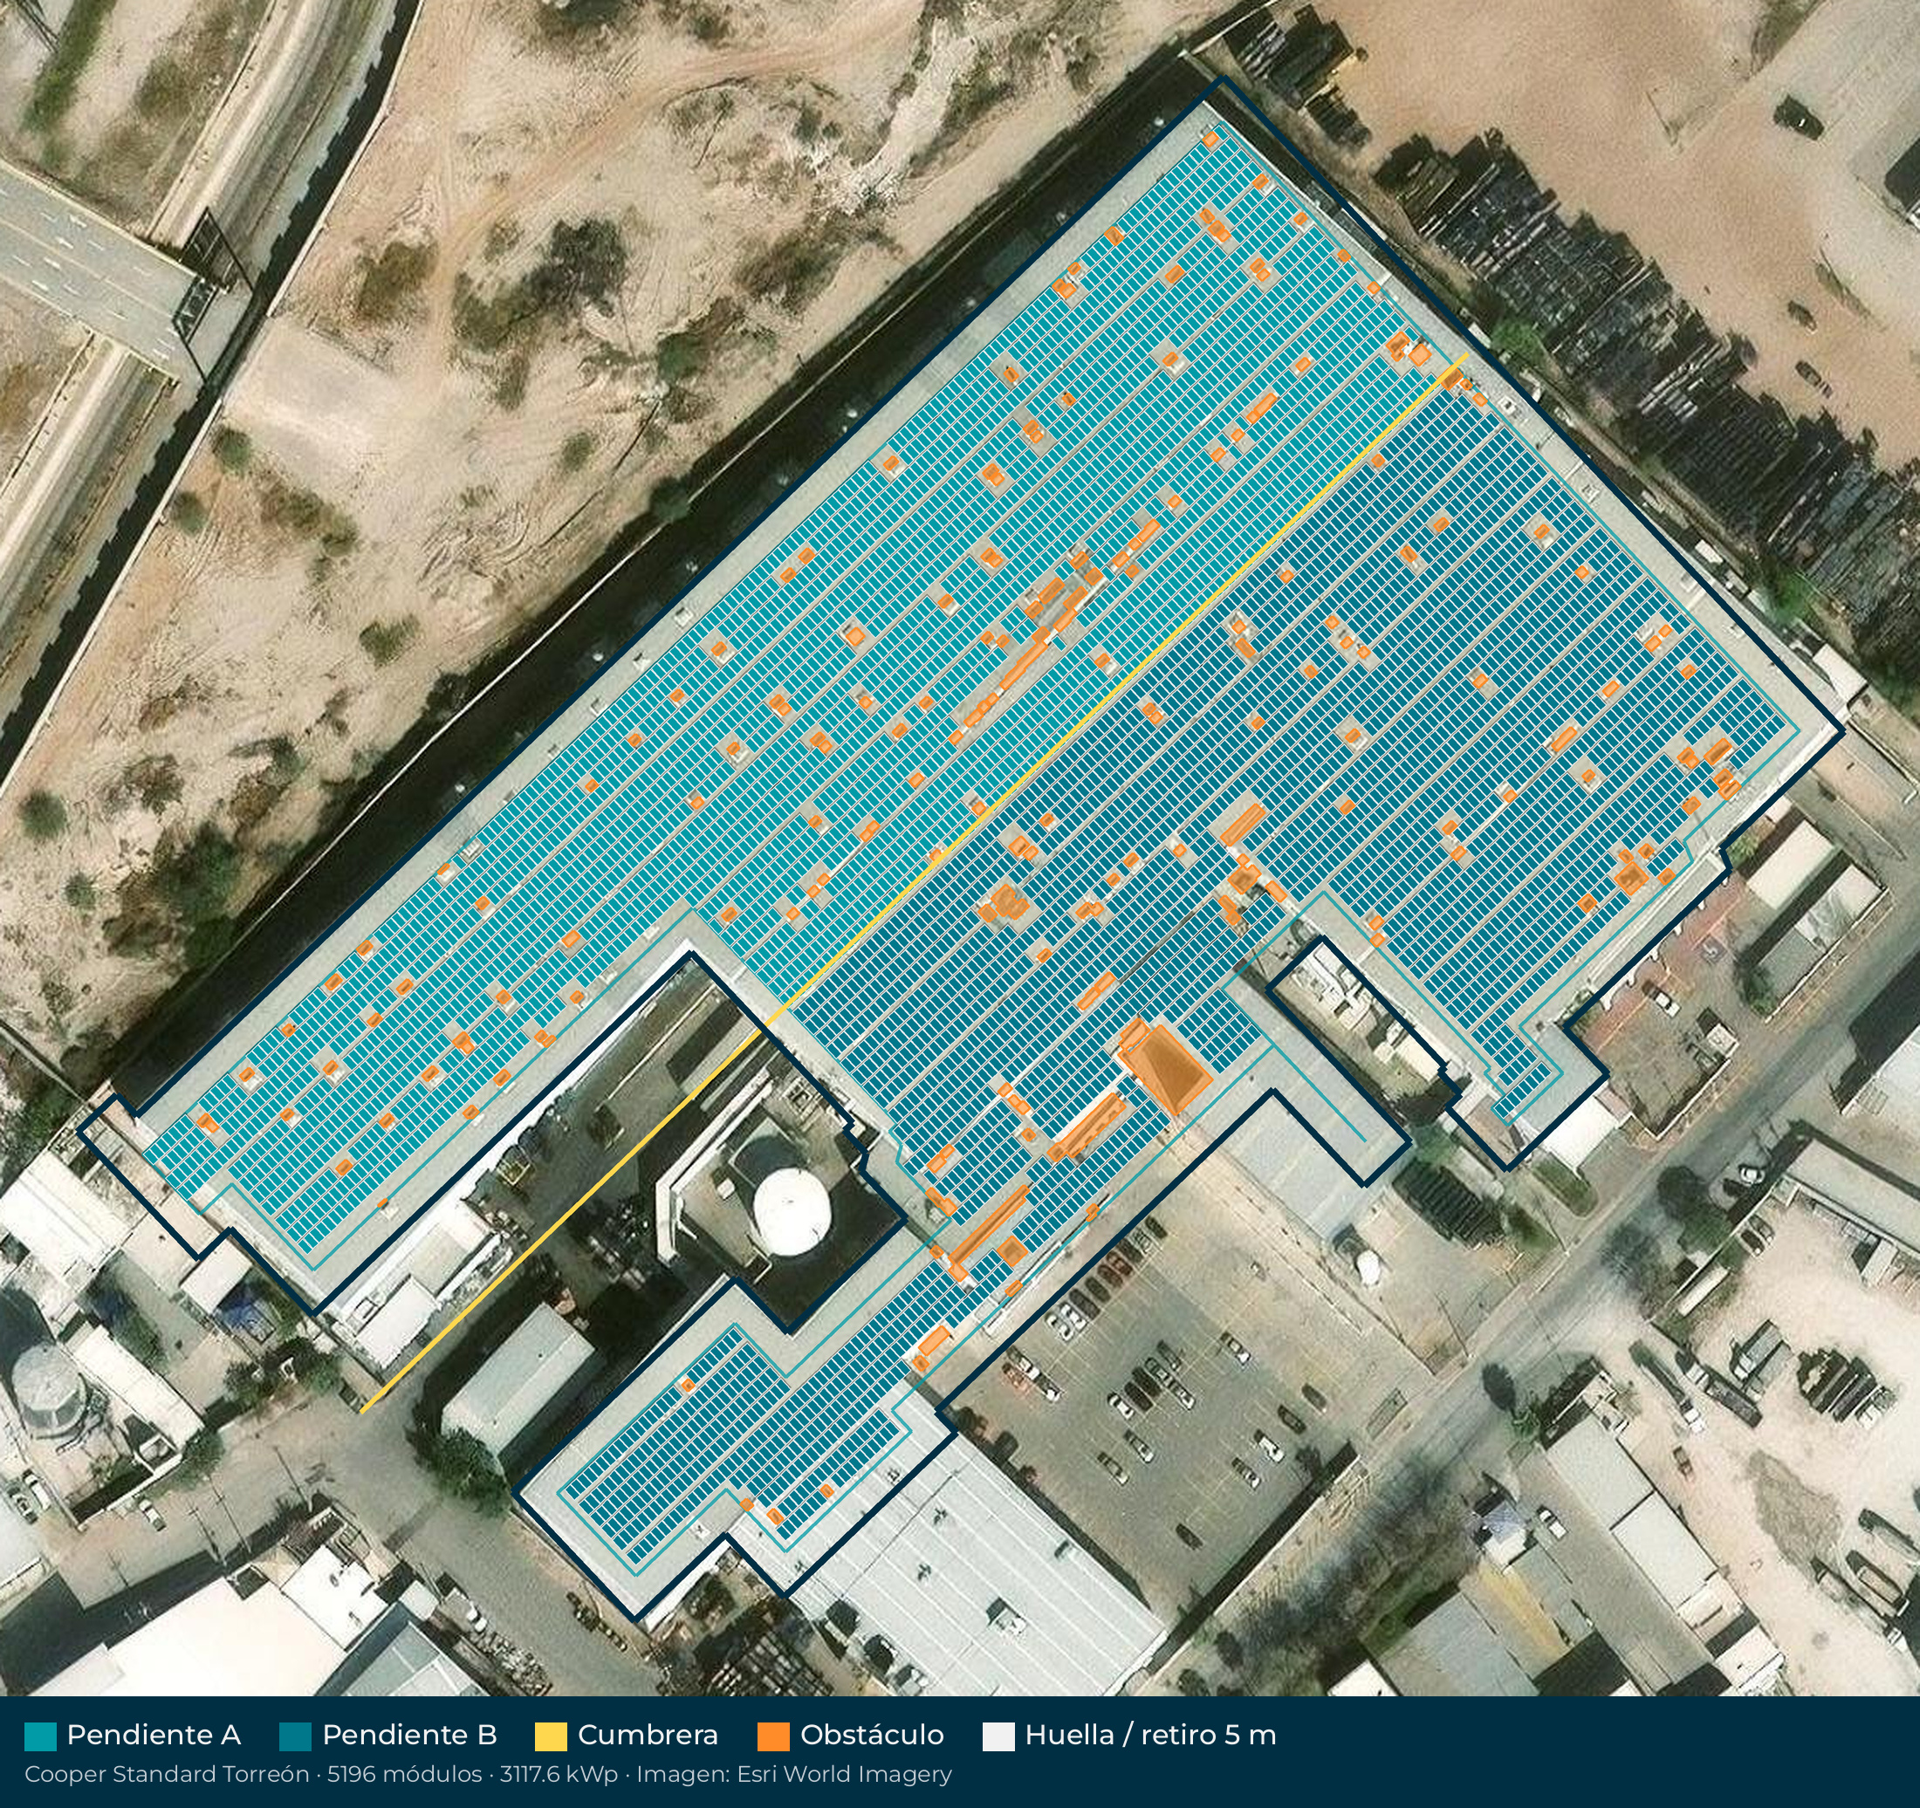Screen dimensions: 1920x1808
Task: Select the 'Pendiente A' legend label
Action: point(154,1735)
